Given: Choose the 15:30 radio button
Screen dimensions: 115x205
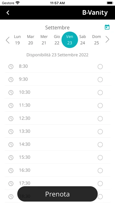Looking at the screenshot, I should pyautogui.click(x=100, y=158).
